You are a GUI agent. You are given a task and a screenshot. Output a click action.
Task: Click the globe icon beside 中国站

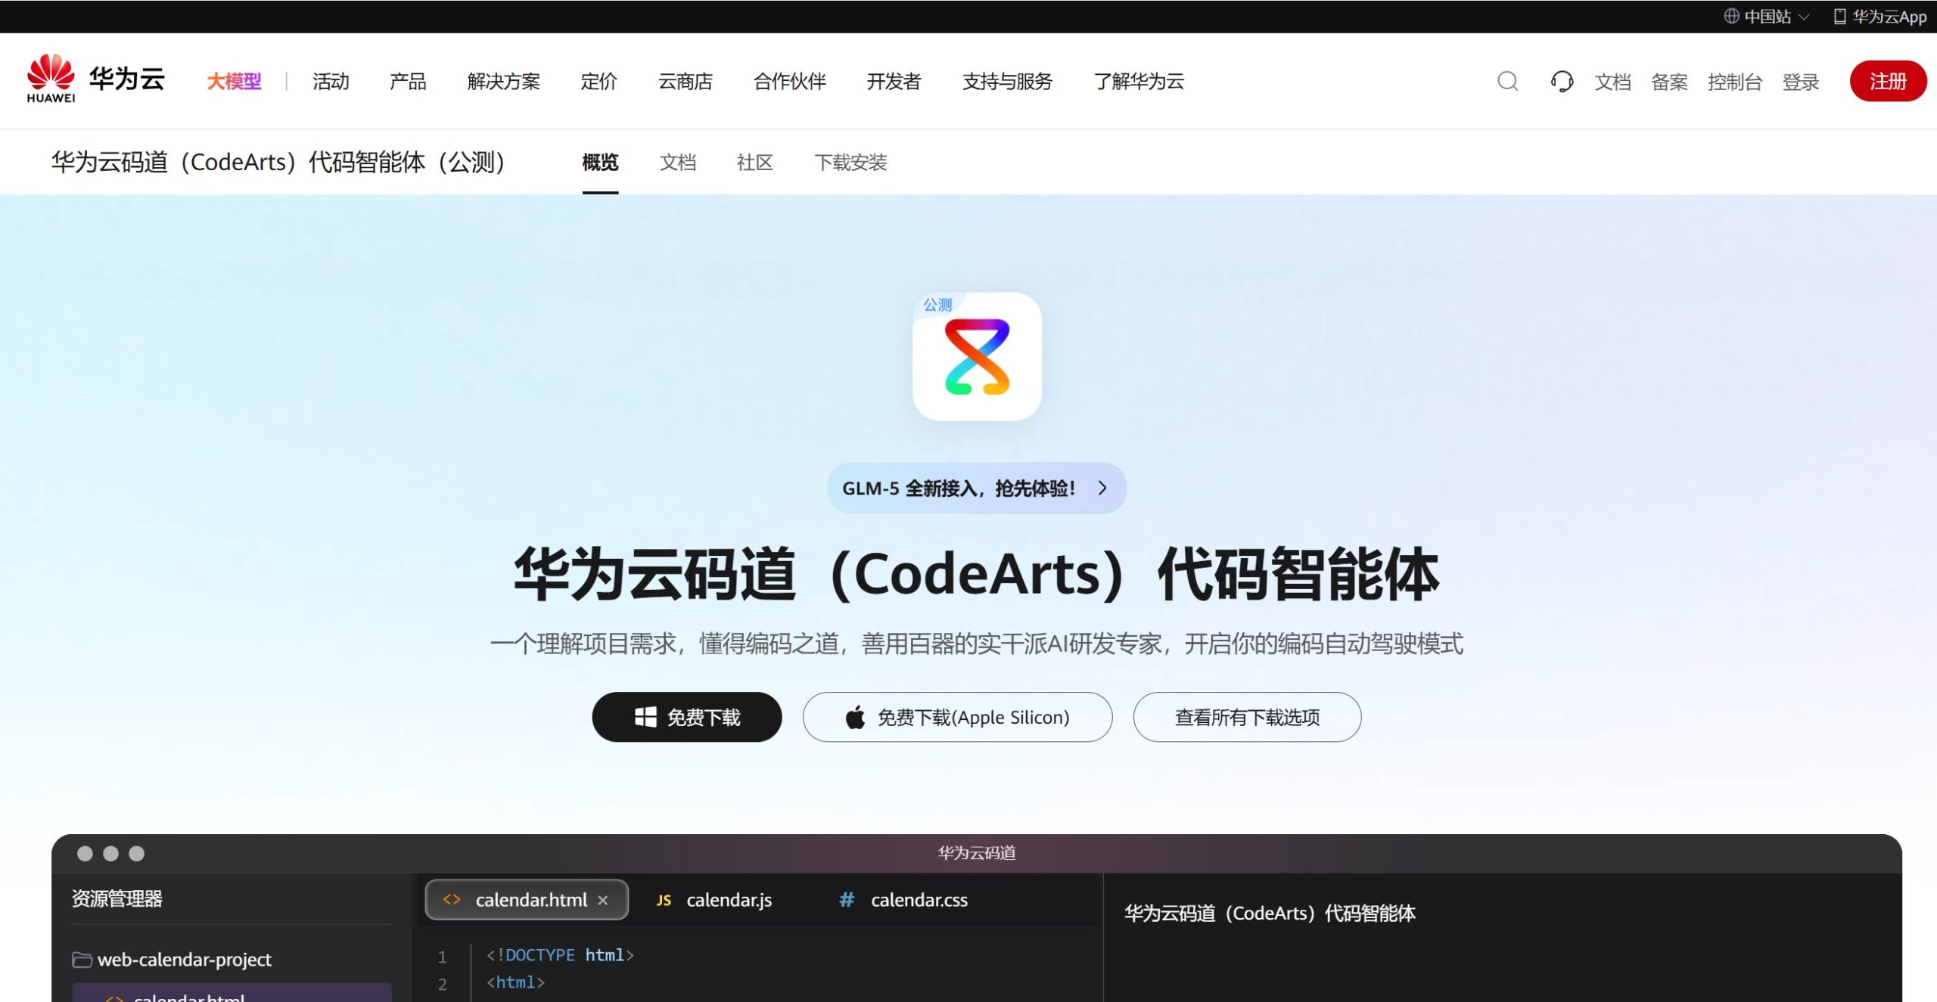point(1731,15)
